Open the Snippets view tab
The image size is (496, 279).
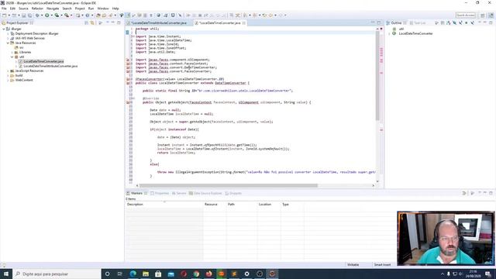pos(233,193)
